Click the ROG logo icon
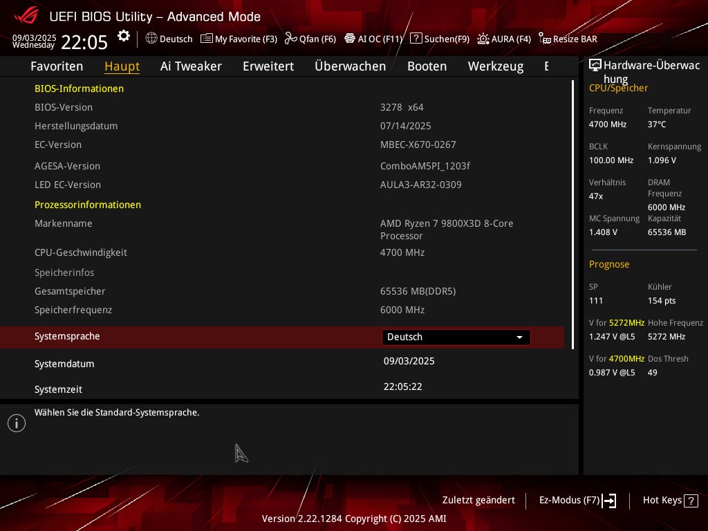Viewport: 708px width, 531px height. click(26, 16)
